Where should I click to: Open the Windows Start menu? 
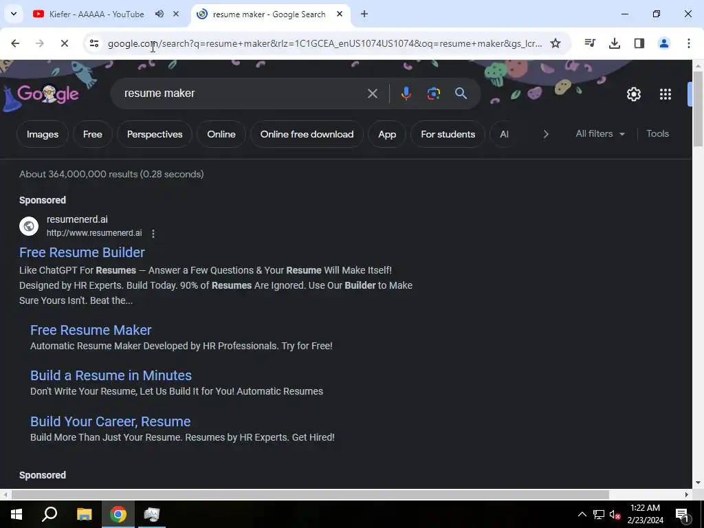[16, 514]
